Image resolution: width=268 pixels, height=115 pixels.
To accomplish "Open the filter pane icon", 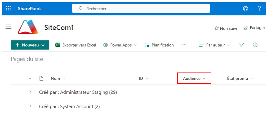I will pyautogui.click(x=241, y=45).
